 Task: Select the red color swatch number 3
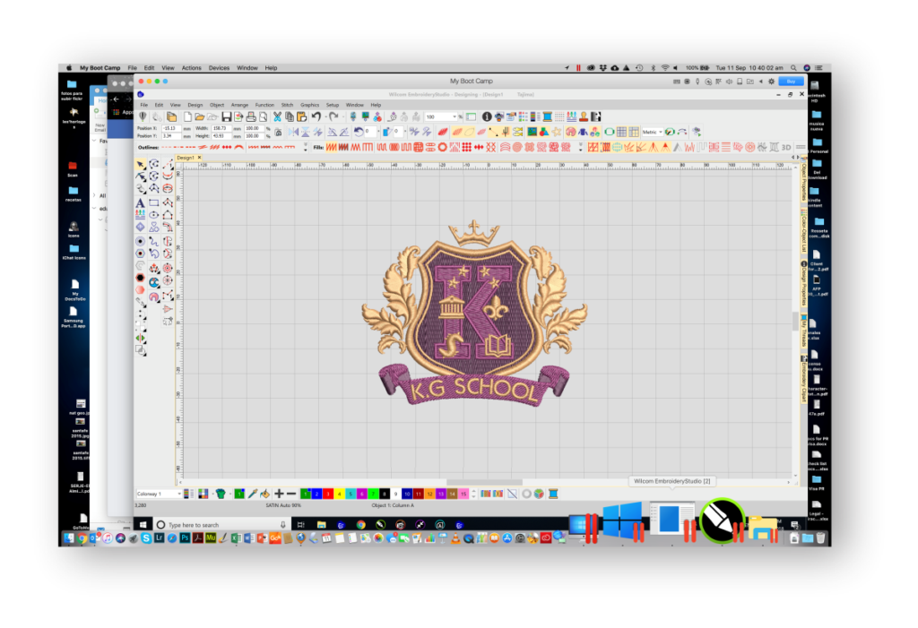(328, 494)
